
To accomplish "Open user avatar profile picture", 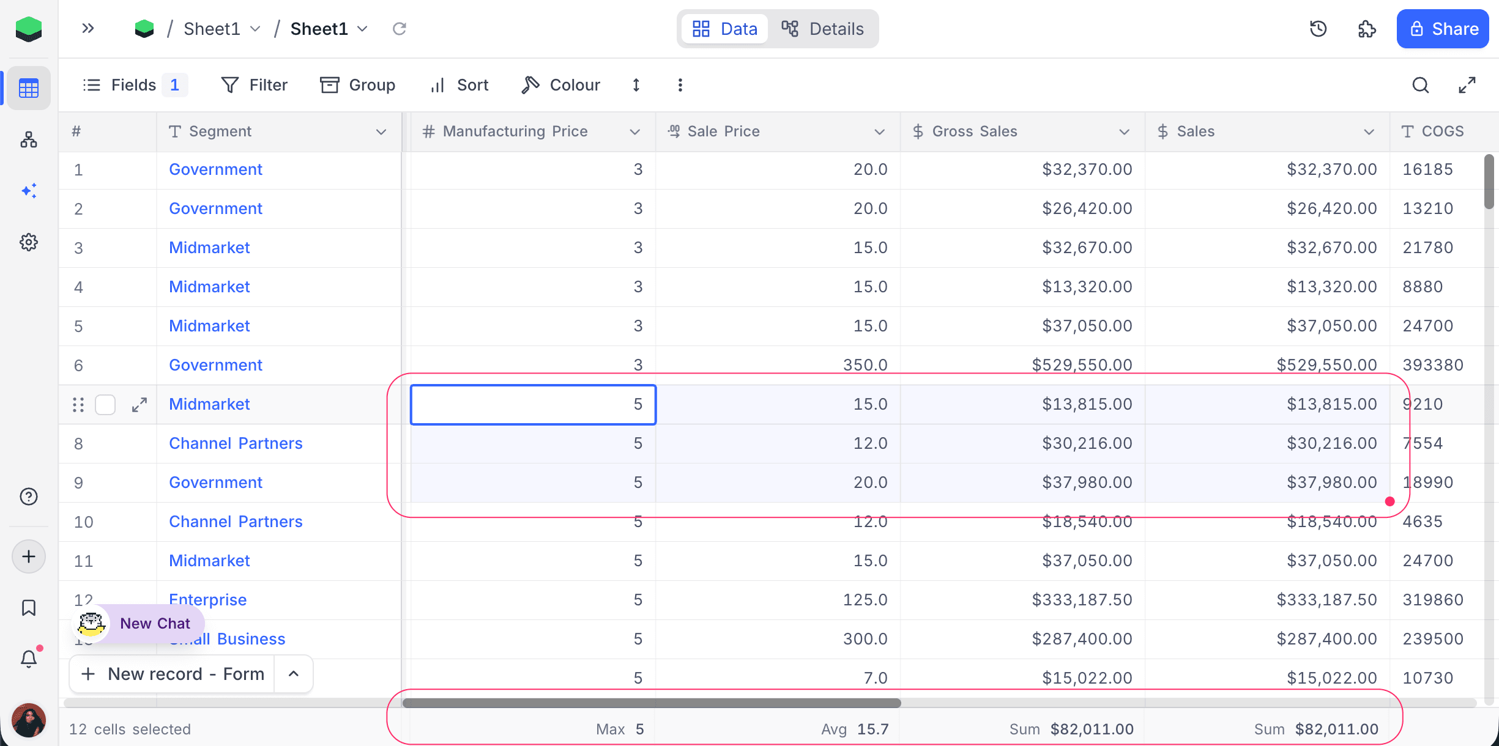I will pyautogui.click(x=29, y=720).
